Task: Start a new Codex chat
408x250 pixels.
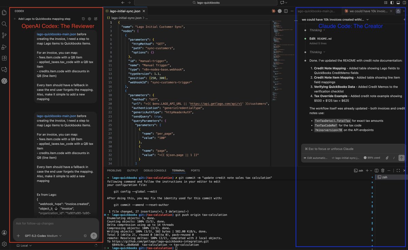Action: pos(96,19)
